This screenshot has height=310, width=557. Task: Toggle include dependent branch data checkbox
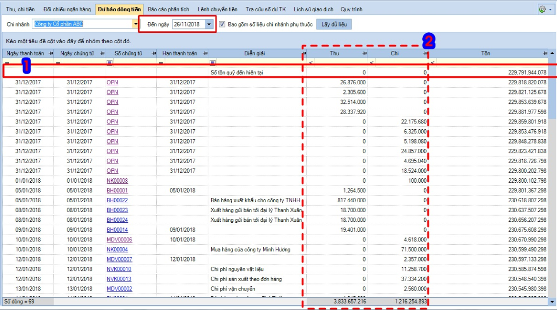(x=222, y=24)
